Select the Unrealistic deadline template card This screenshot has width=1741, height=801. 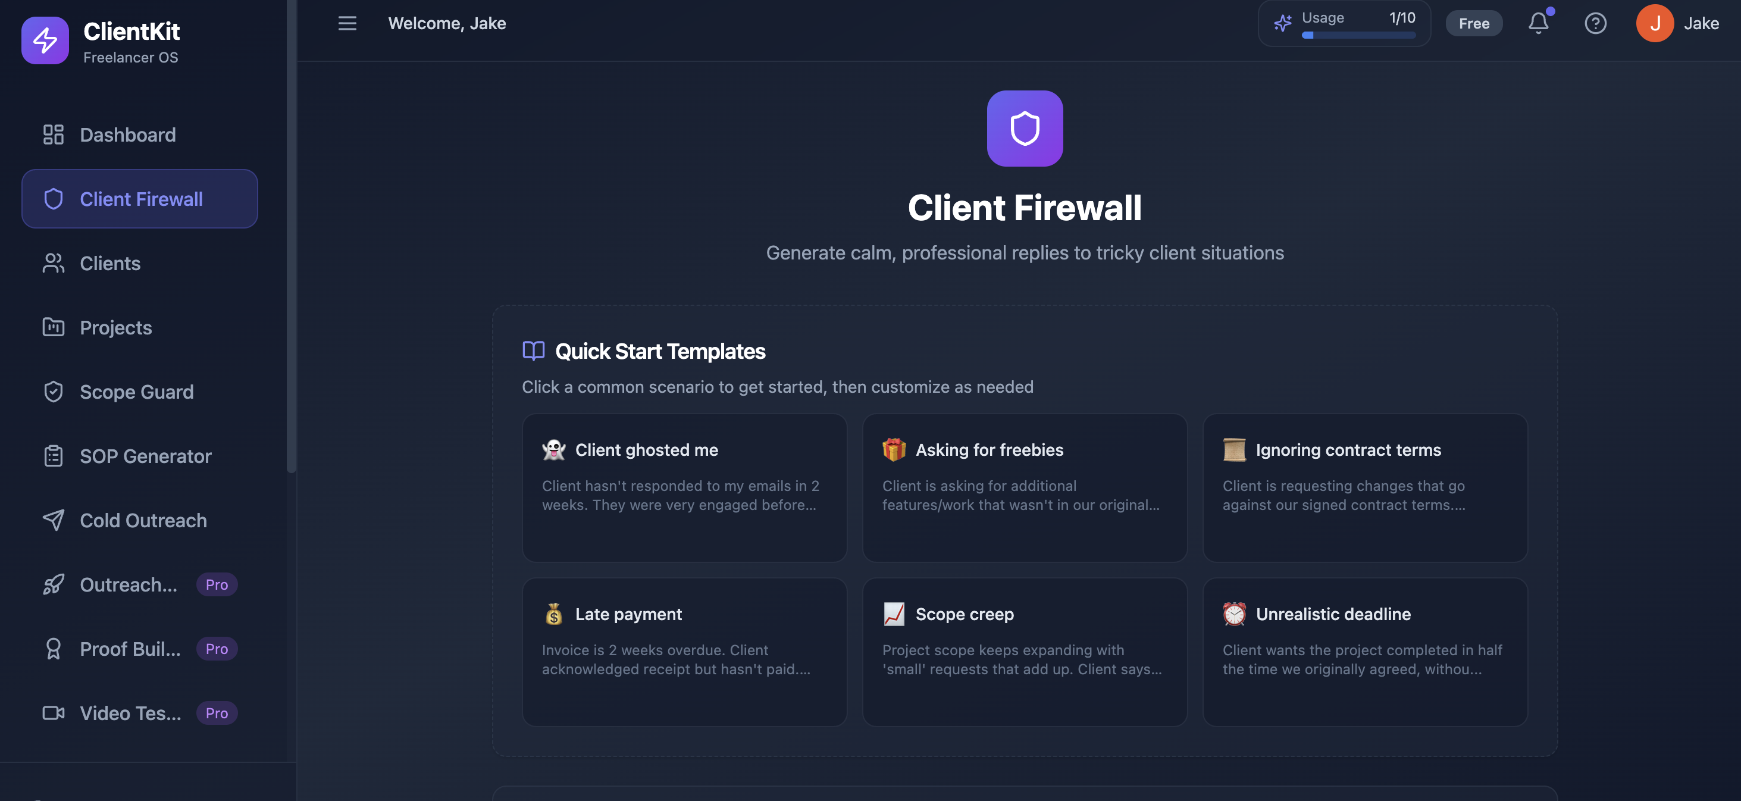(1364, 652)
